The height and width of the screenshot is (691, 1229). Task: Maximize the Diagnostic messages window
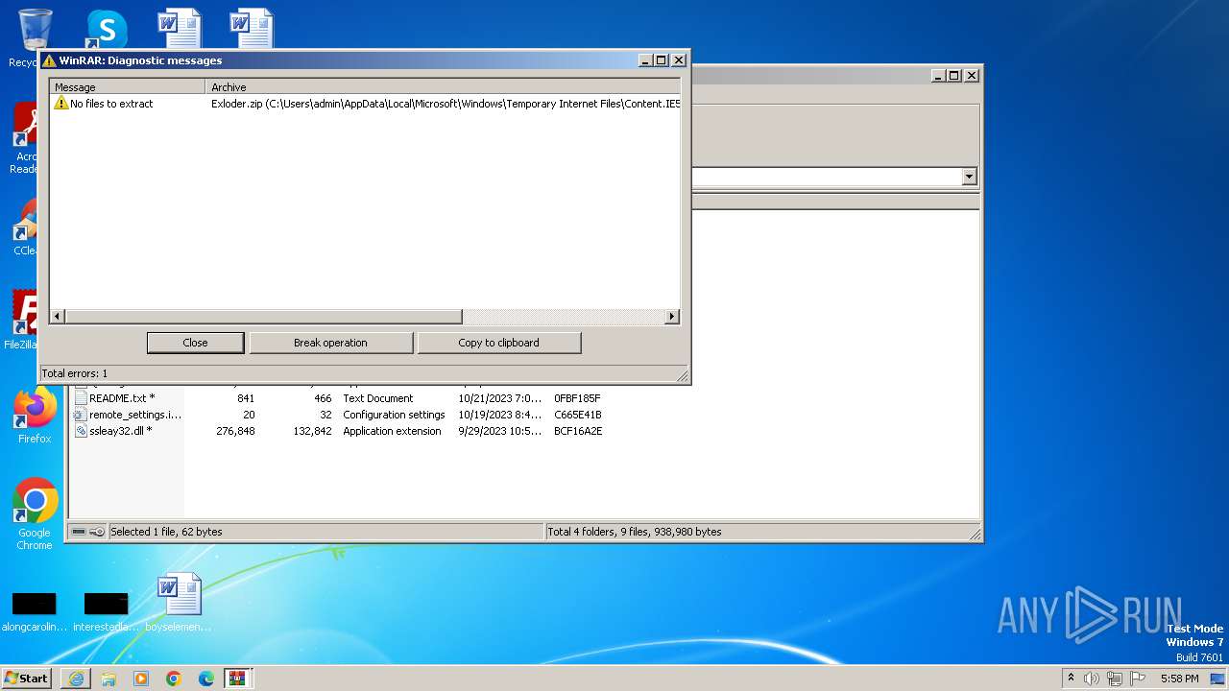tap(662, 60)
